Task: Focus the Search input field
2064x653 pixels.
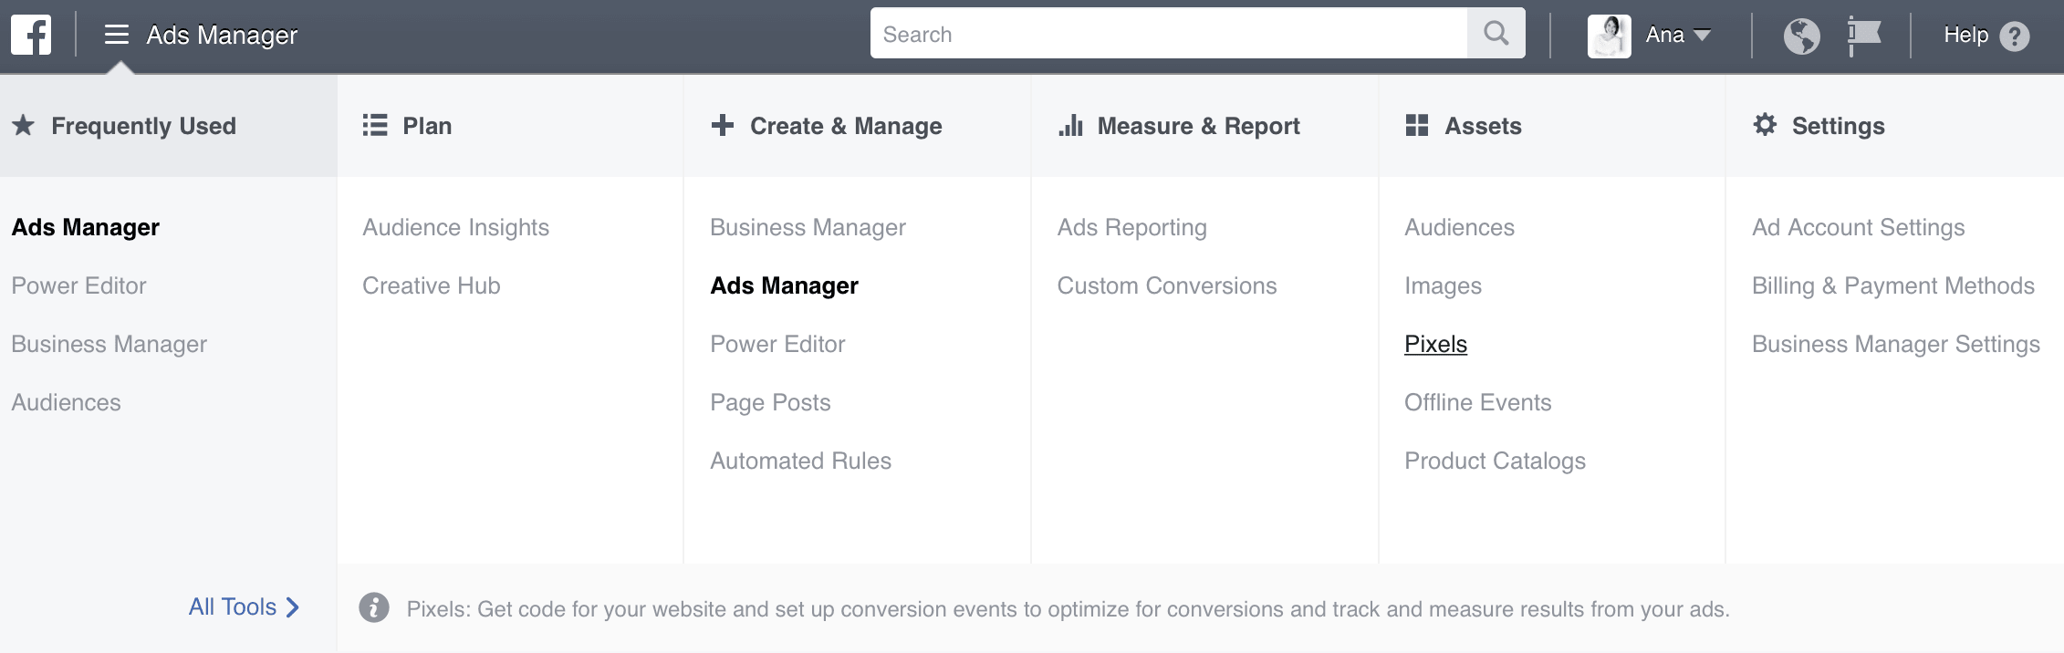Action: click(1169, 34)
